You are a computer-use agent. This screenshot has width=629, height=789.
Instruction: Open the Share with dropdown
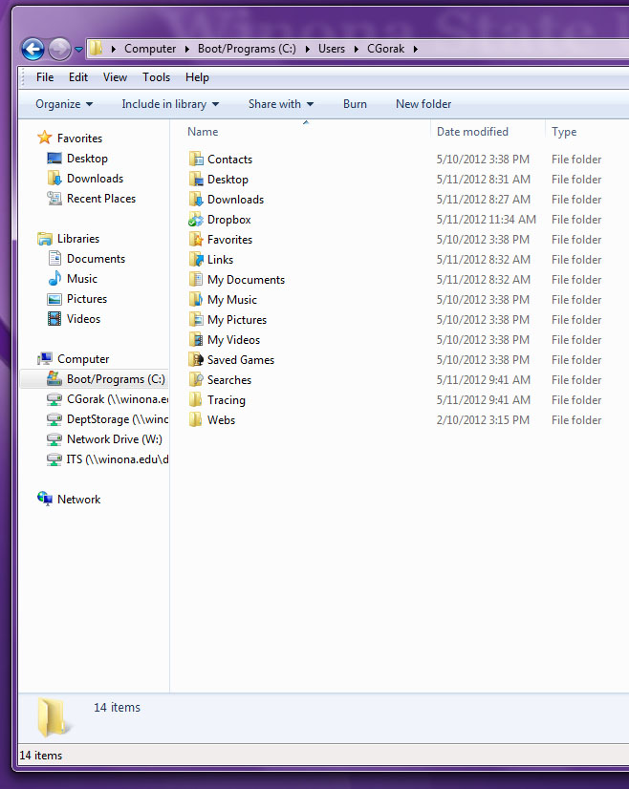click(281, 104)
